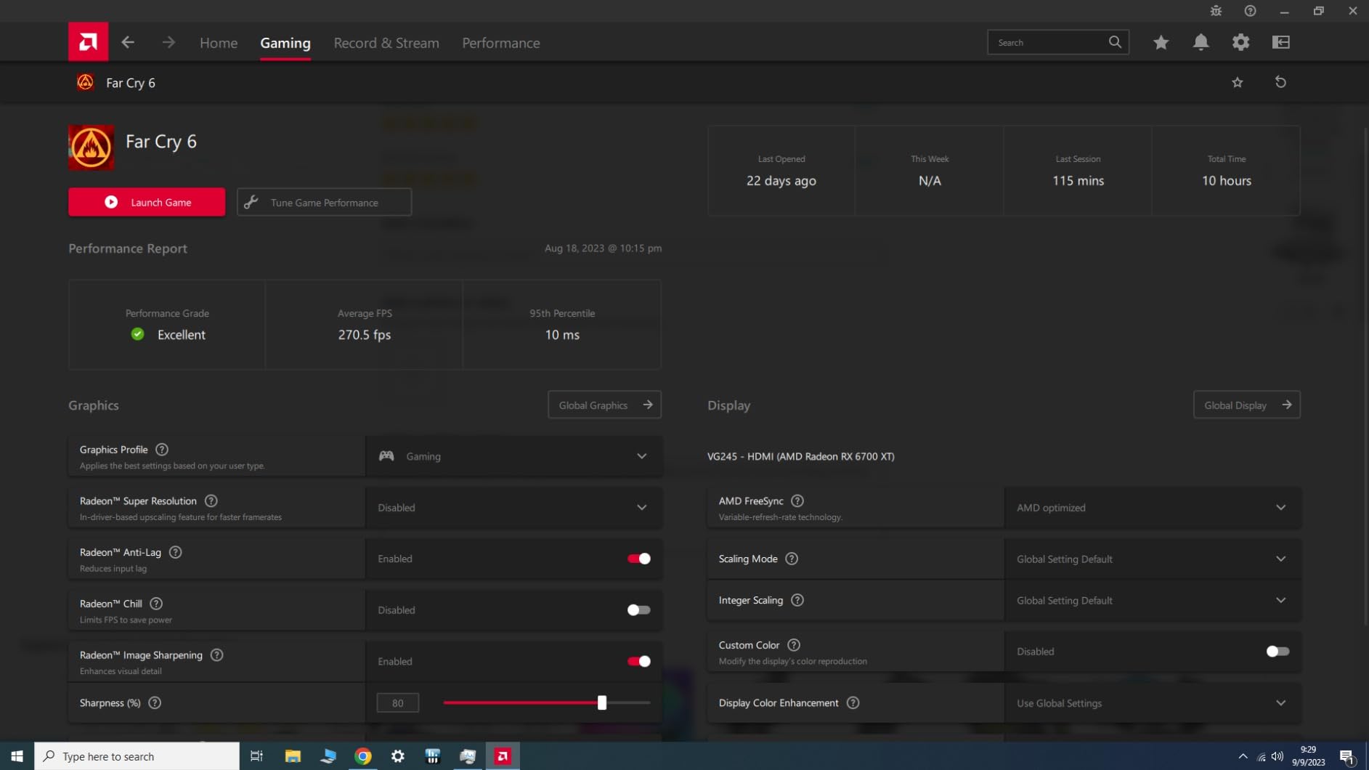Viewport: 1369px width, 770px height.
Task: Click the Sharpness value field showing 80
Action: tap(397, 702)
